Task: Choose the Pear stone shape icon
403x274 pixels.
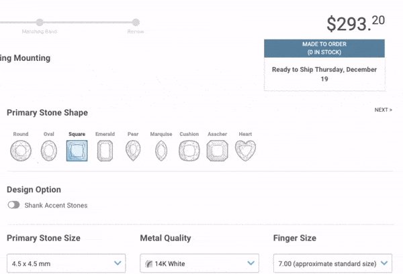Action: 133,151
